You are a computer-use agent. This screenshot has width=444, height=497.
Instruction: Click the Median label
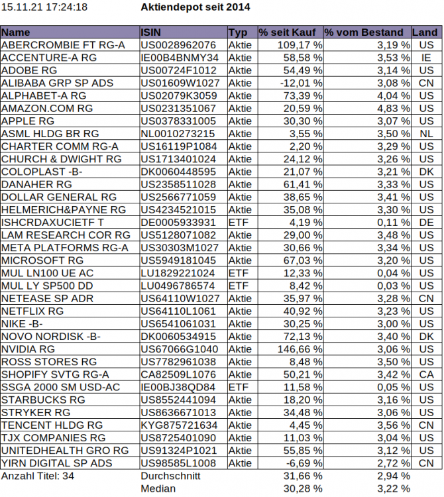158,489
